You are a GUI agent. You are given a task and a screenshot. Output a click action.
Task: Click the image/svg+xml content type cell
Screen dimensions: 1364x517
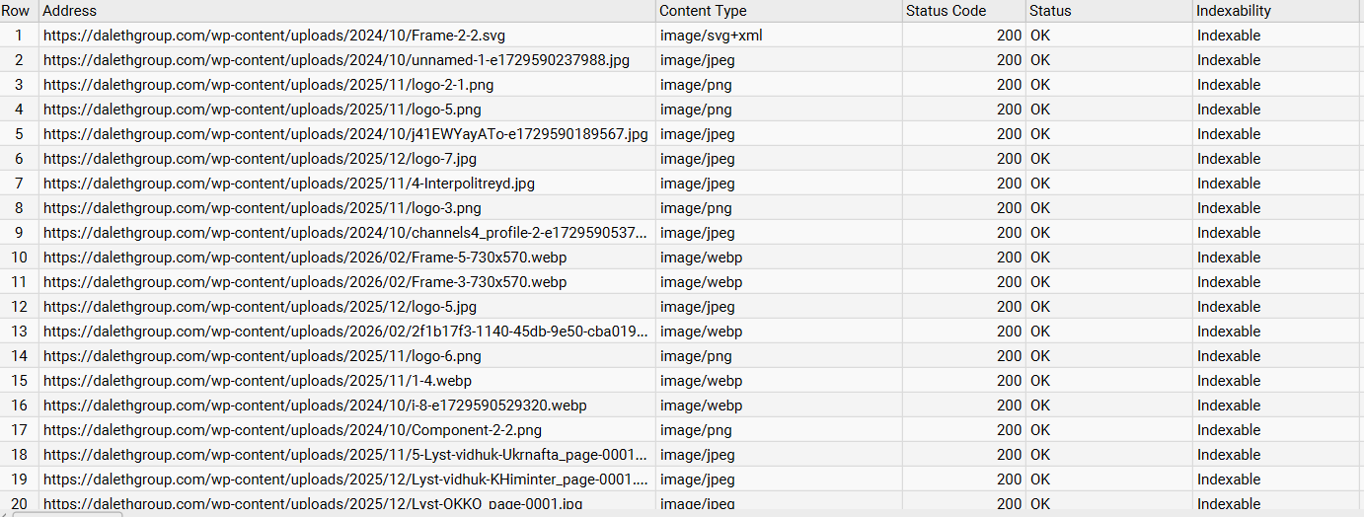[x=711, y=36]
